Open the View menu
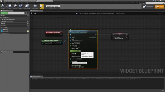 tap(13, 3)
